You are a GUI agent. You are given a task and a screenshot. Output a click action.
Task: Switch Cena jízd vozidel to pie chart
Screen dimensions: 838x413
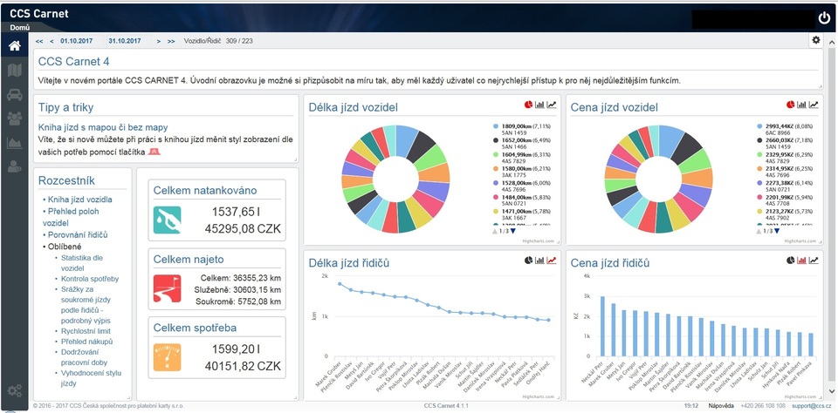791,105
